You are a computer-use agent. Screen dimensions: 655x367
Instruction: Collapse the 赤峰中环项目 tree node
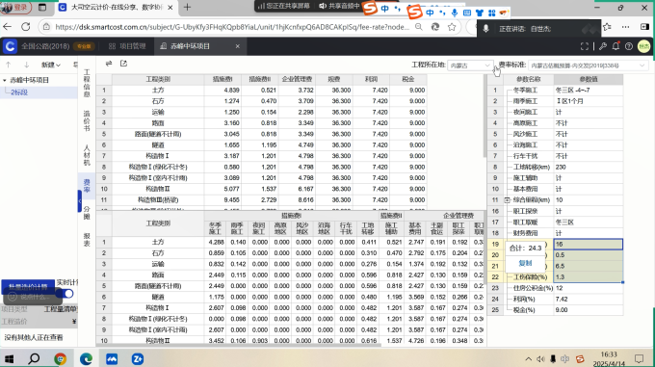coord(5,80)
